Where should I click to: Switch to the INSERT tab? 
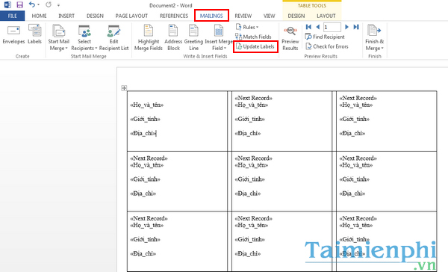pyautogui.click(x=66, y=16)
